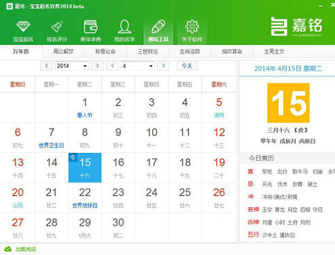
Task: Click the 三月十六【虎】lunar date text
Action: coord(288,130)
